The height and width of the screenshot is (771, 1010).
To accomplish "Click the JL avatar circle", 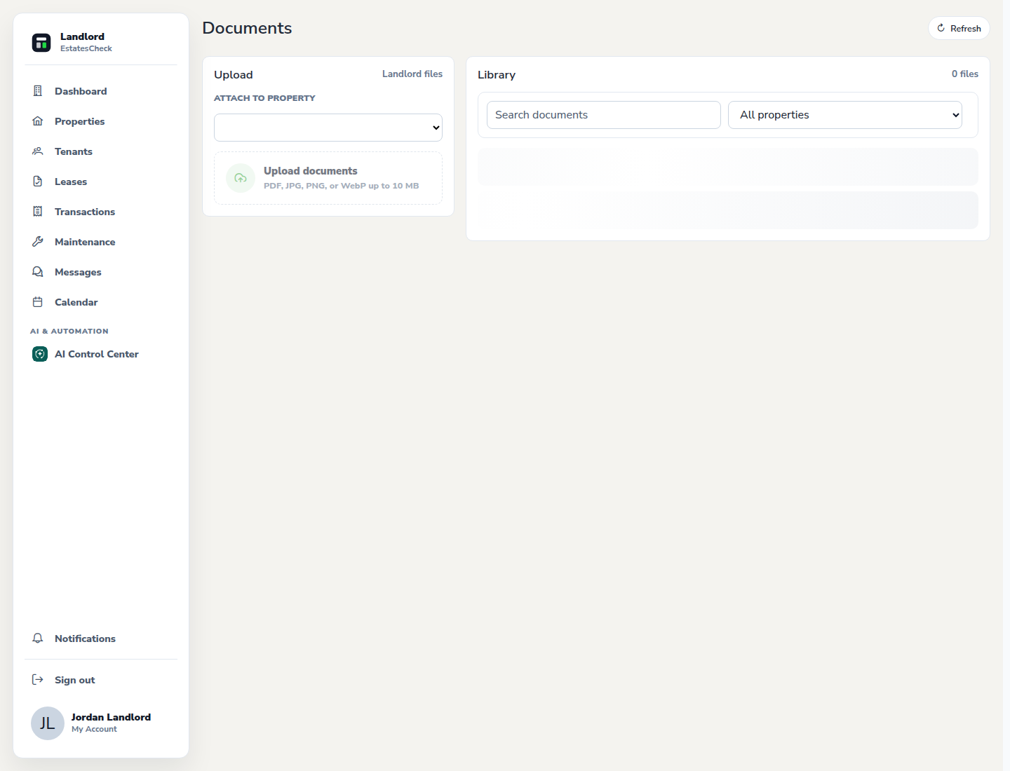I will pos(48,723).
